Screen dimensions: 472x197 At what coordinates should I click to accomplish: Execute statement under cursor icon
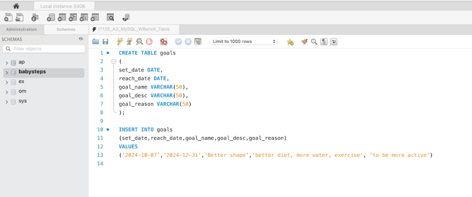(129, 42)
